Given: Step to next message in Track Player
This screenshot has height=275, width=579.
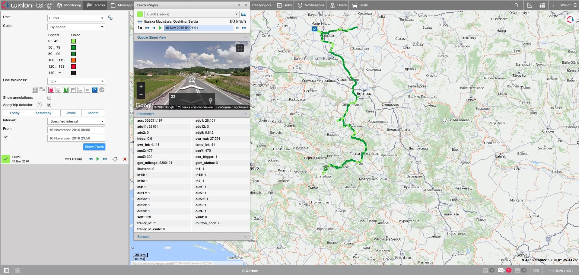Looking at the screenshot, I should coord(237,28).
